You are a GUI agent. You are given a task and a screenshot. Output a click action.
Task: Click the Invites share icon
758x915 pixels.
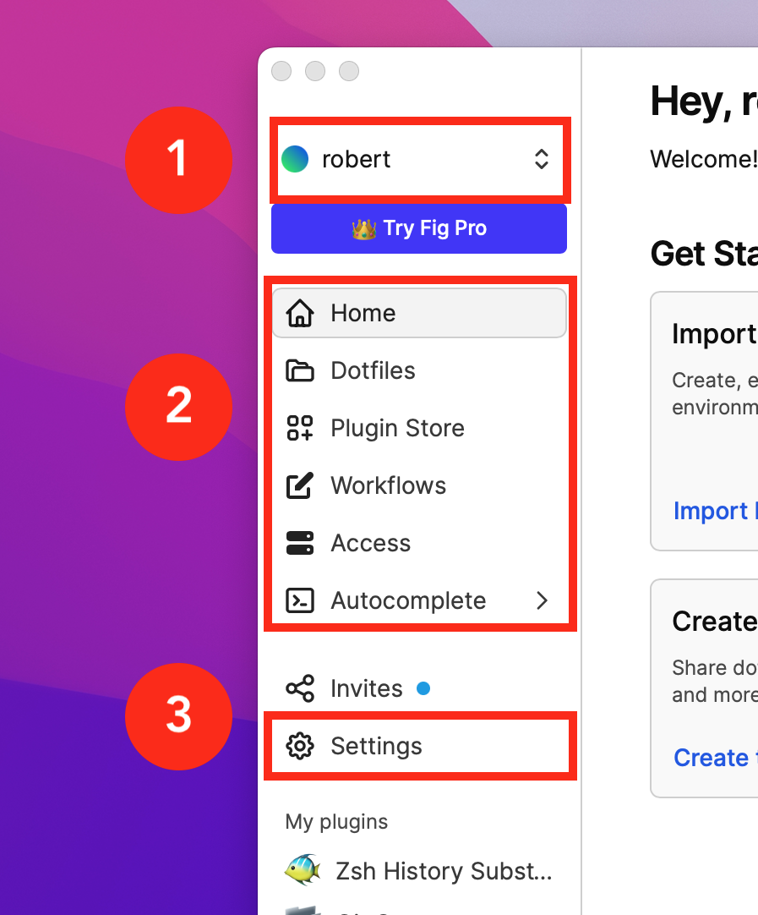[300, 688]
